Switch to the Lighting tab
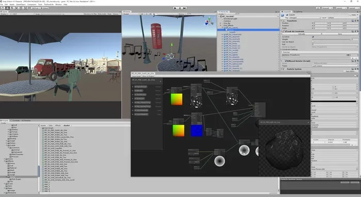Screen dimensions: 361x197 point(299,11)
